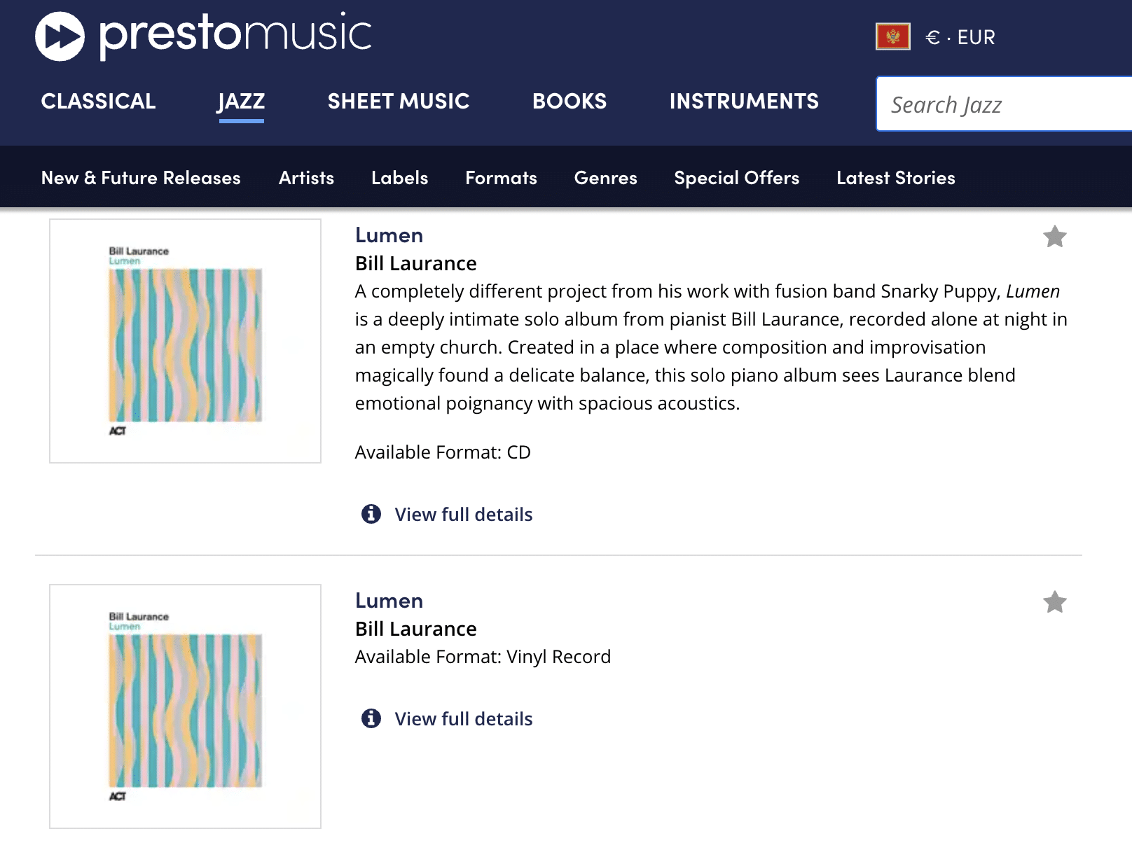The width and height of the screenshot is (1132, 857).
Task: Click the Presto Music logo icon
Action: (60, 36)
